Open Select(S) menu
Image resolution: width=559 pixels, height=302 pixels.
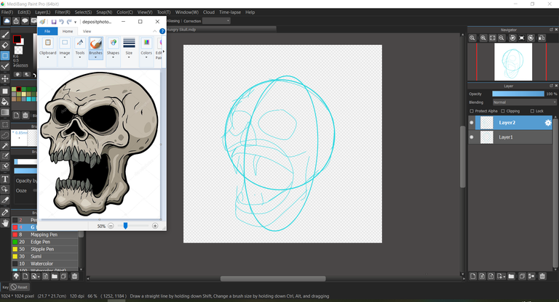[83, 12]
